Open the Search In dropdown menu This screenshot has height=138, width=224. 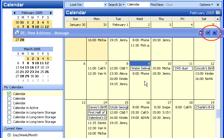click(116, 5)
